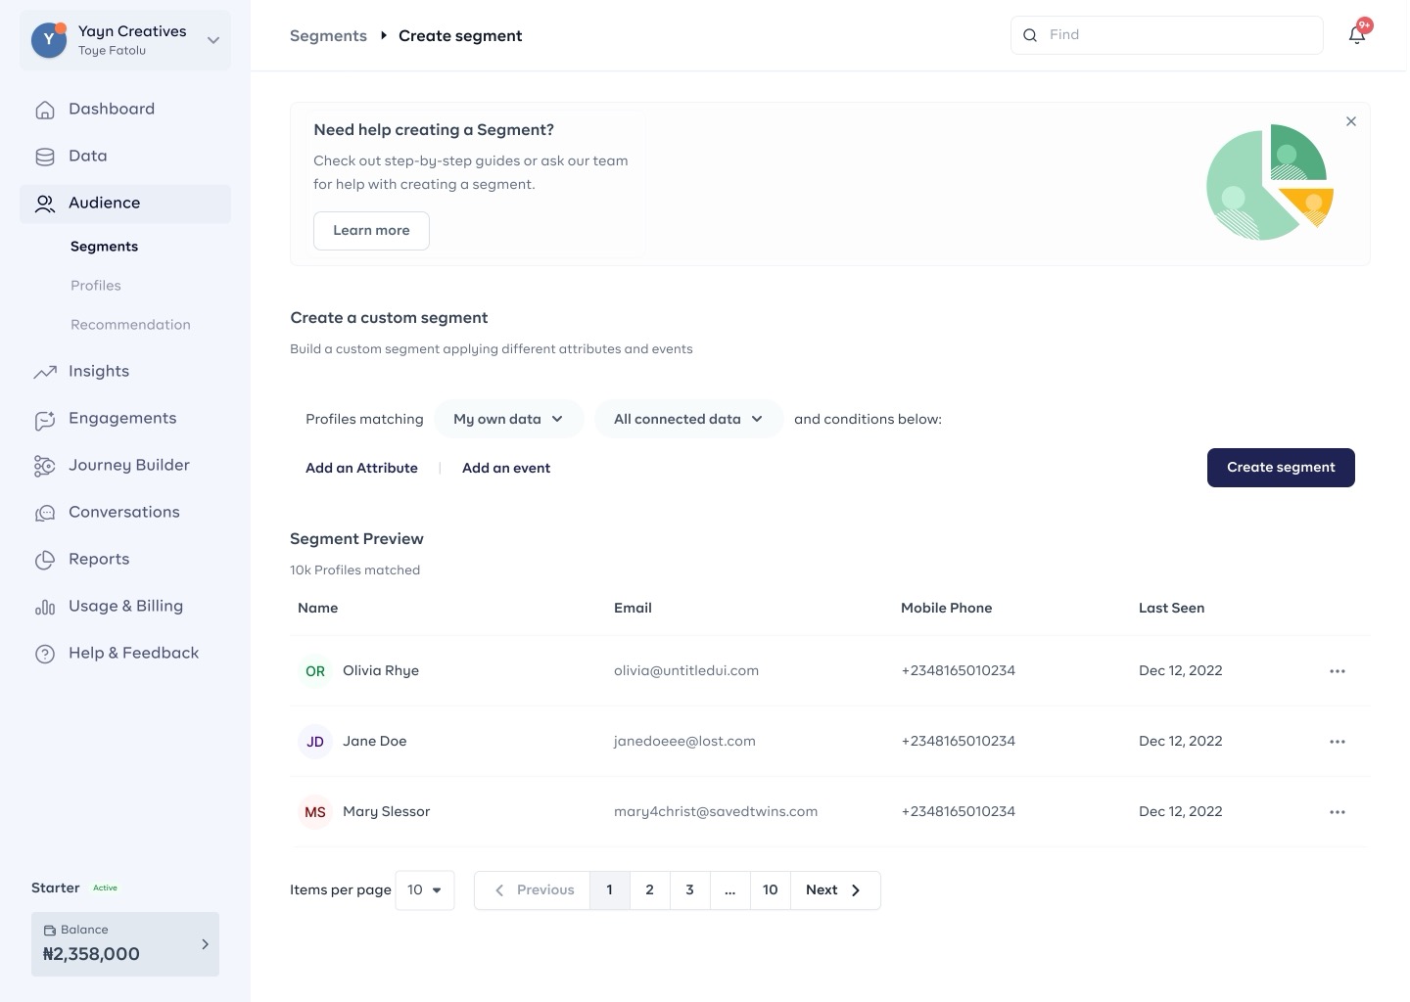The width and height of the screenshot is (1410, 1002).
Task: Open Help & Feedback question icon
Action: [x=45, y=654]
